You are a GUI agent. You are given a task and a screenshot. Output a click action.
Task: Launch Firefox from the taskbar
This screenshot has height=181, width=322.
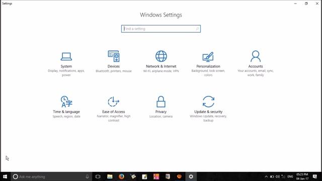[121, 176]
